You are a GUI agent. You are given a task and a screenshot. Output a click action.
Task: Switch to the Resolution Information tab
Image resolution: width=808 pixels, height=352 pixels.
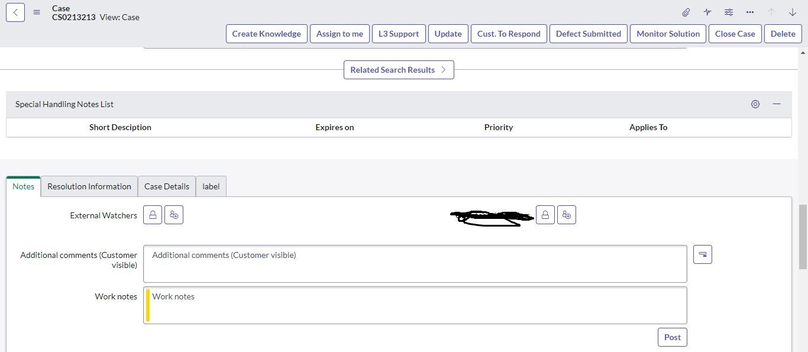coord(89,186)
